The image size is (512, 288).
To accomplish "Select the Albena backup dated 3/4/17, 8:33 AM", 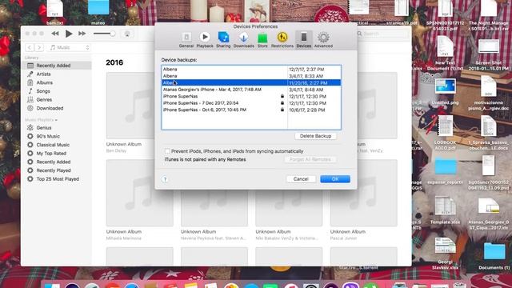I will [x=251, y=76].
